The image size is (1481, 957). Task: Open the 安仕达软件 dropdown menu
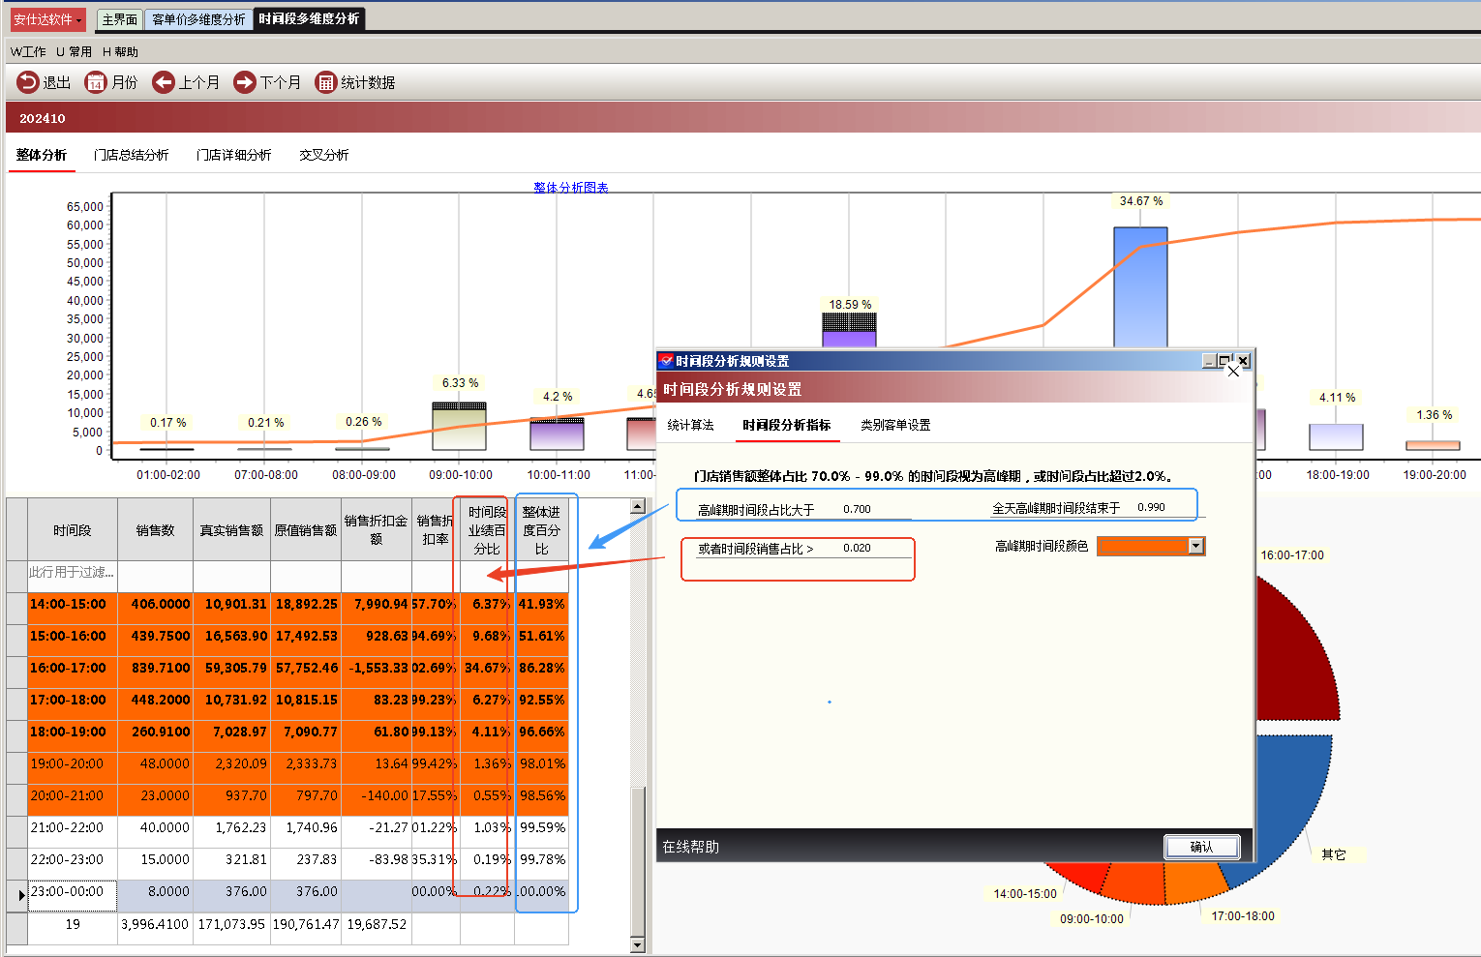pos(48,19)
